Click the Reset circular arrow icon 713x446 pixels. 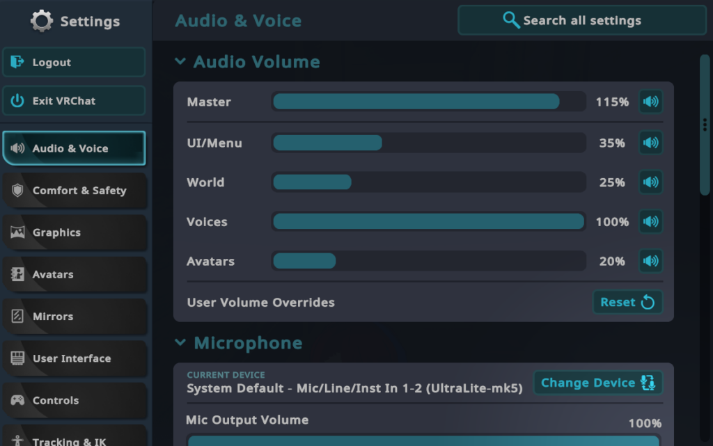coord(648,302)
